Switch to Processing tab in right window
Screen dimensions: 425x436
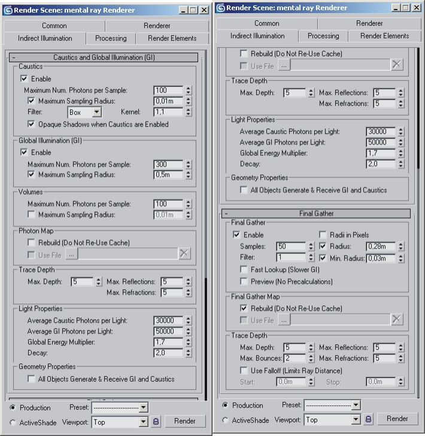323,36
